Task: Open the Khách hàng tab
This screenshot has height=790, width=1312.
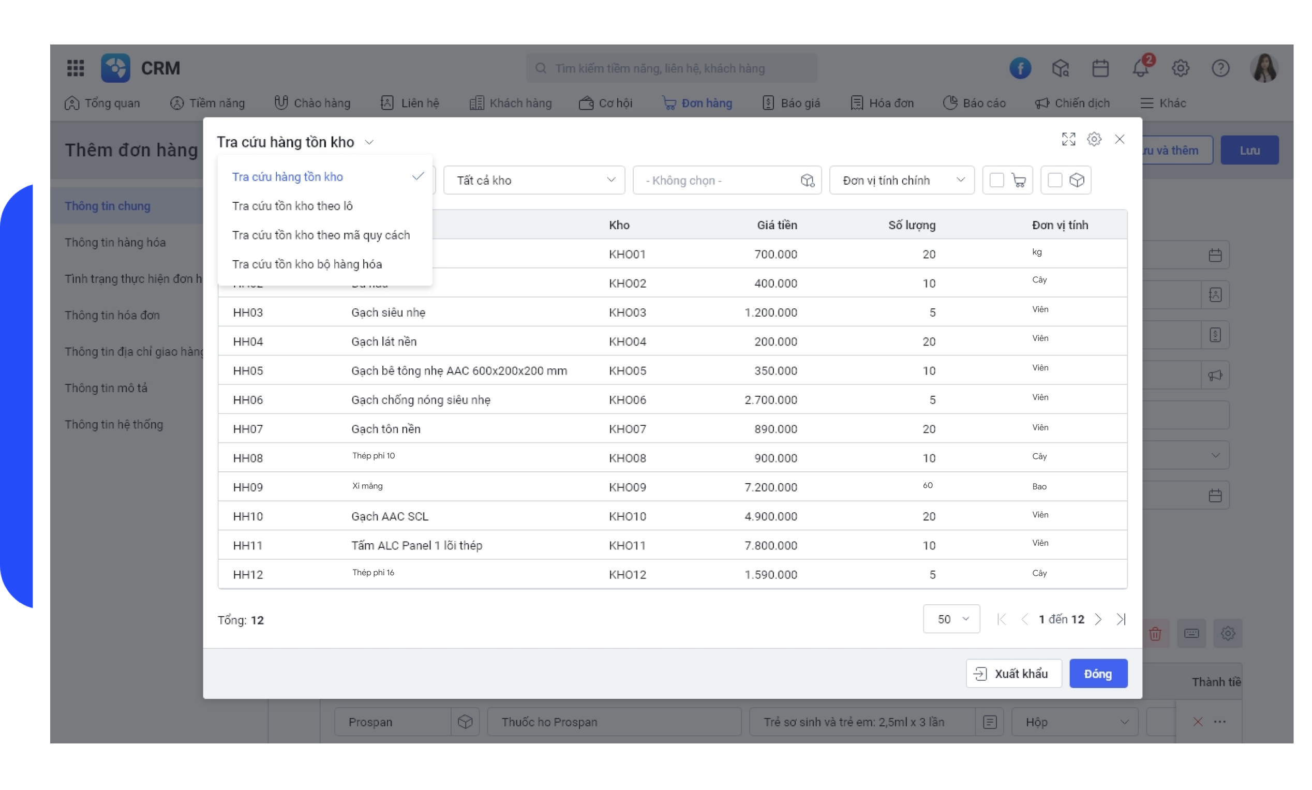Action: 510,103
